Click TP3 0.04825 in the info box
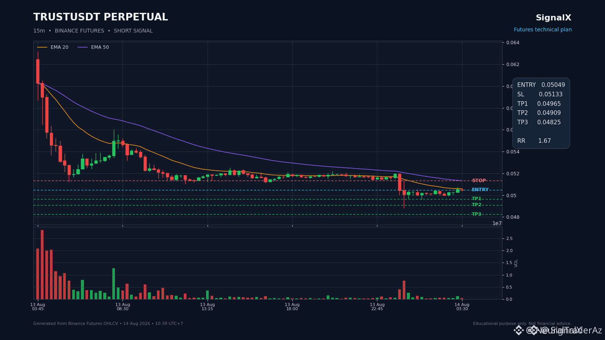This screenshot has height=340, width=605. [x=539, y=122]
